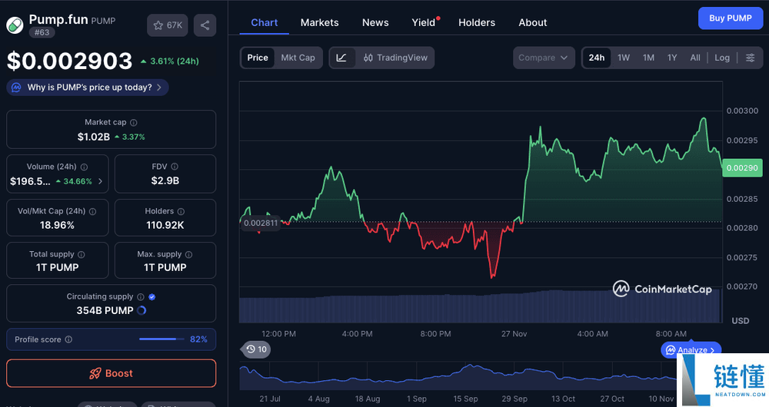Image resolution: width=769 pixels, height=407 pixels.
Task: Switch chart to TradingView mode
Action: [395, 58]
